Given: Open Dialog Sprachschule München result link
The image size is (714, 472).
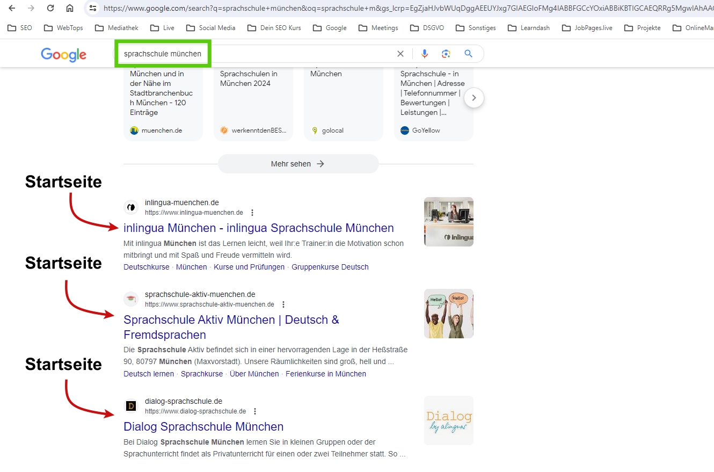Looking at the screenshot, I should tap(203, 426).
